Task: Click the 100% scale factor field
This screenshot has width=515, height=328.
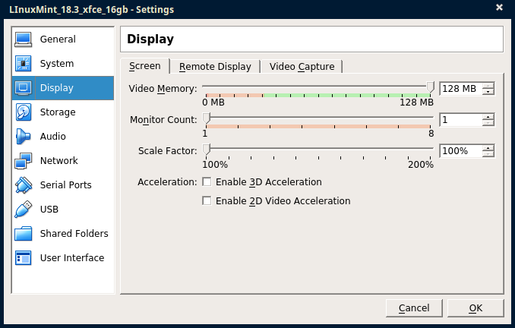Action: point(461,151)
